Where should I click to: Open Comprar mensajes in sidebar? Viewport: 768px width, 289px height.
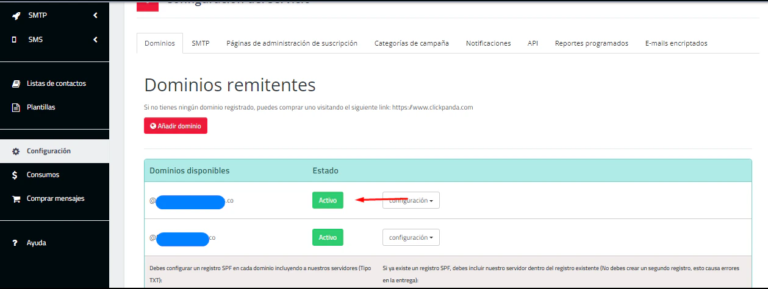[x=56, y=198]
